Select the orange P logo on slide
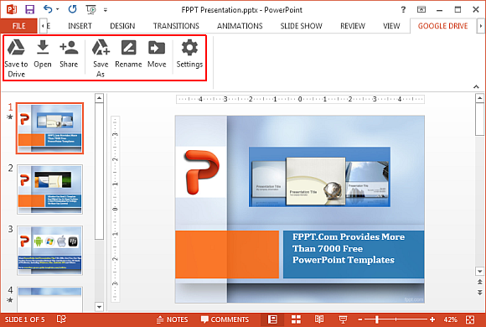This screenshot has height=327, width=486. (201, 172)
